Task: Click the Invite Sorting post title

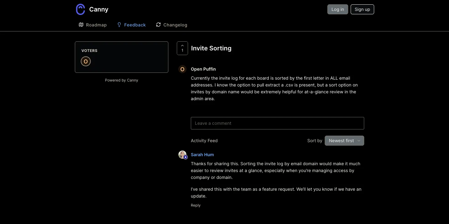Action: click(211, 48)
